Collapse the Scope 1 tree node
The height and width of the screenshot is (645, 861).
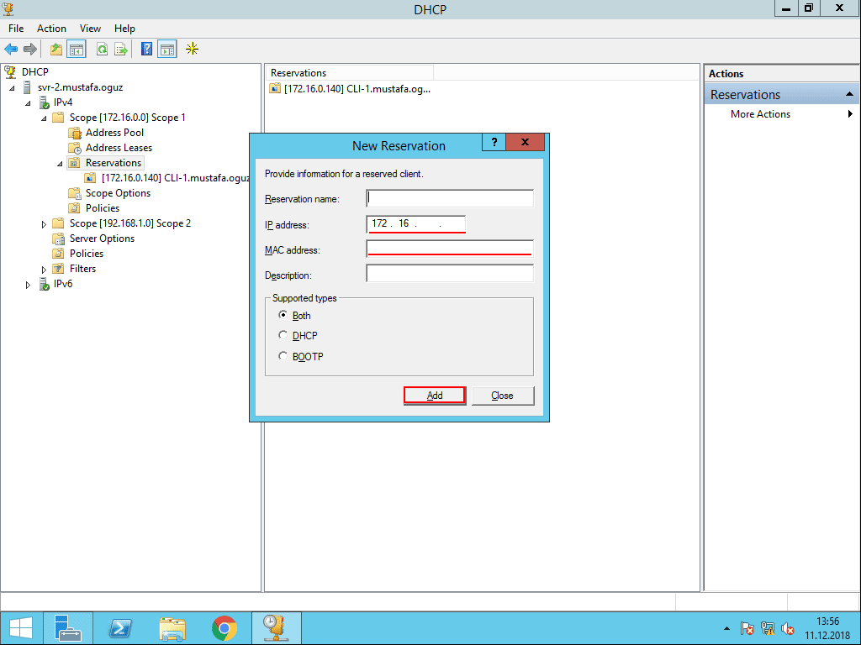[x=44, y=118]
